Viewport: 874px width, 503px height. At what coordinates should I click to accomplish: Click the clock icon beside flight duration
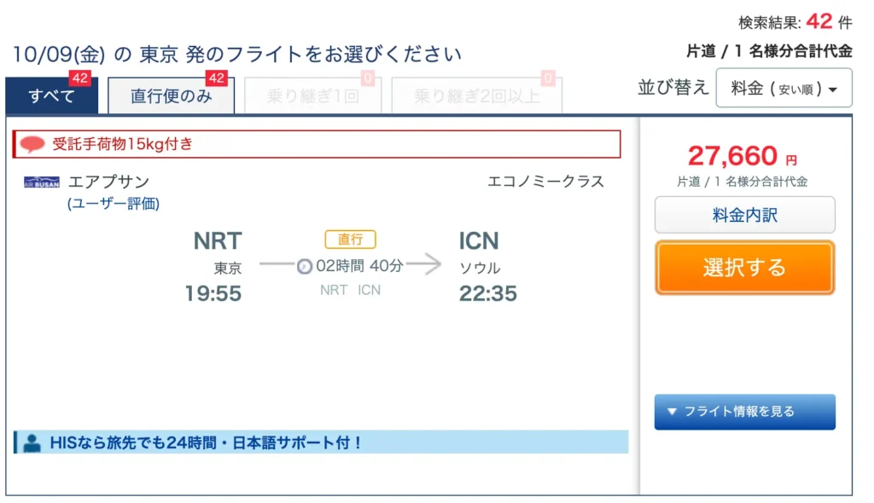tap(305, 267)
